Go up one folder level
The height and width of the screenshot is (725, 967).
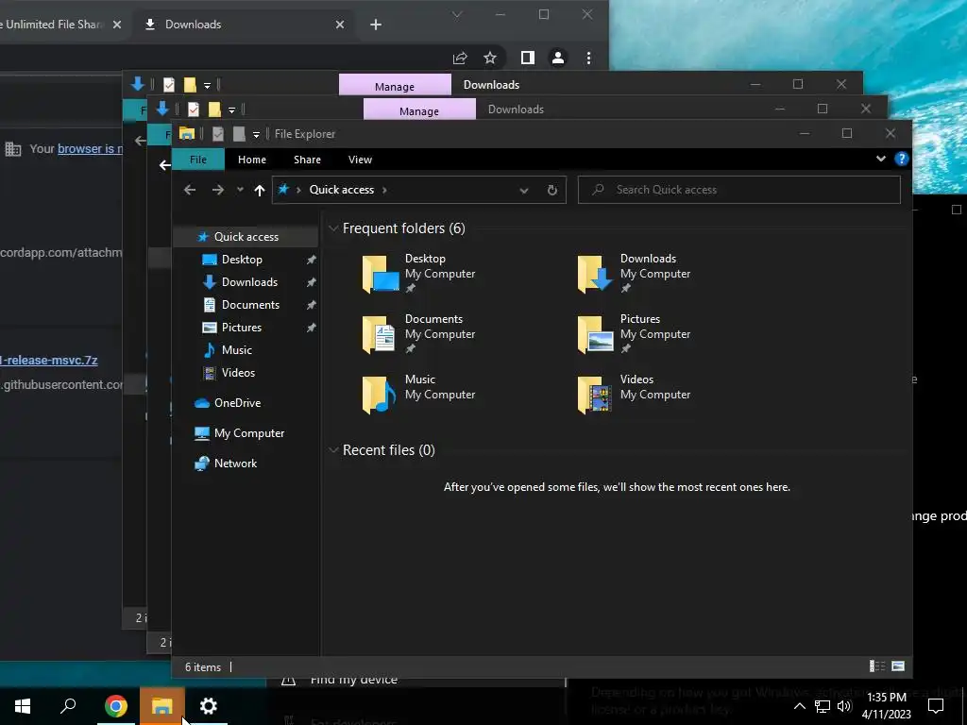click(x=259, y=190)
